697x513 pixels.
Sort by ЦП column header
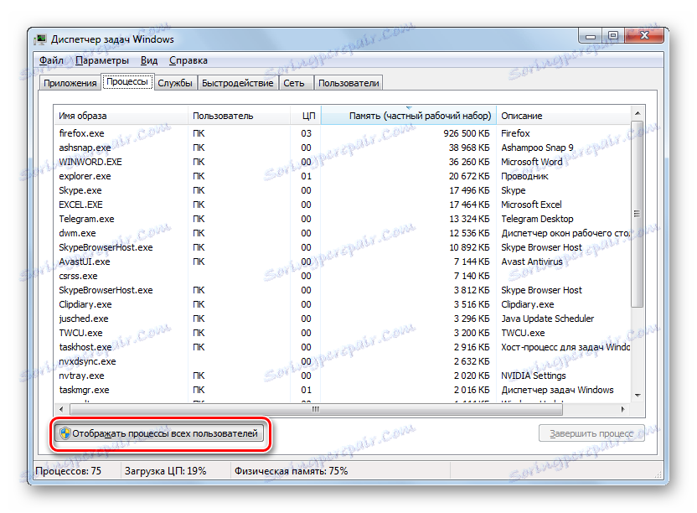(306, 116)
